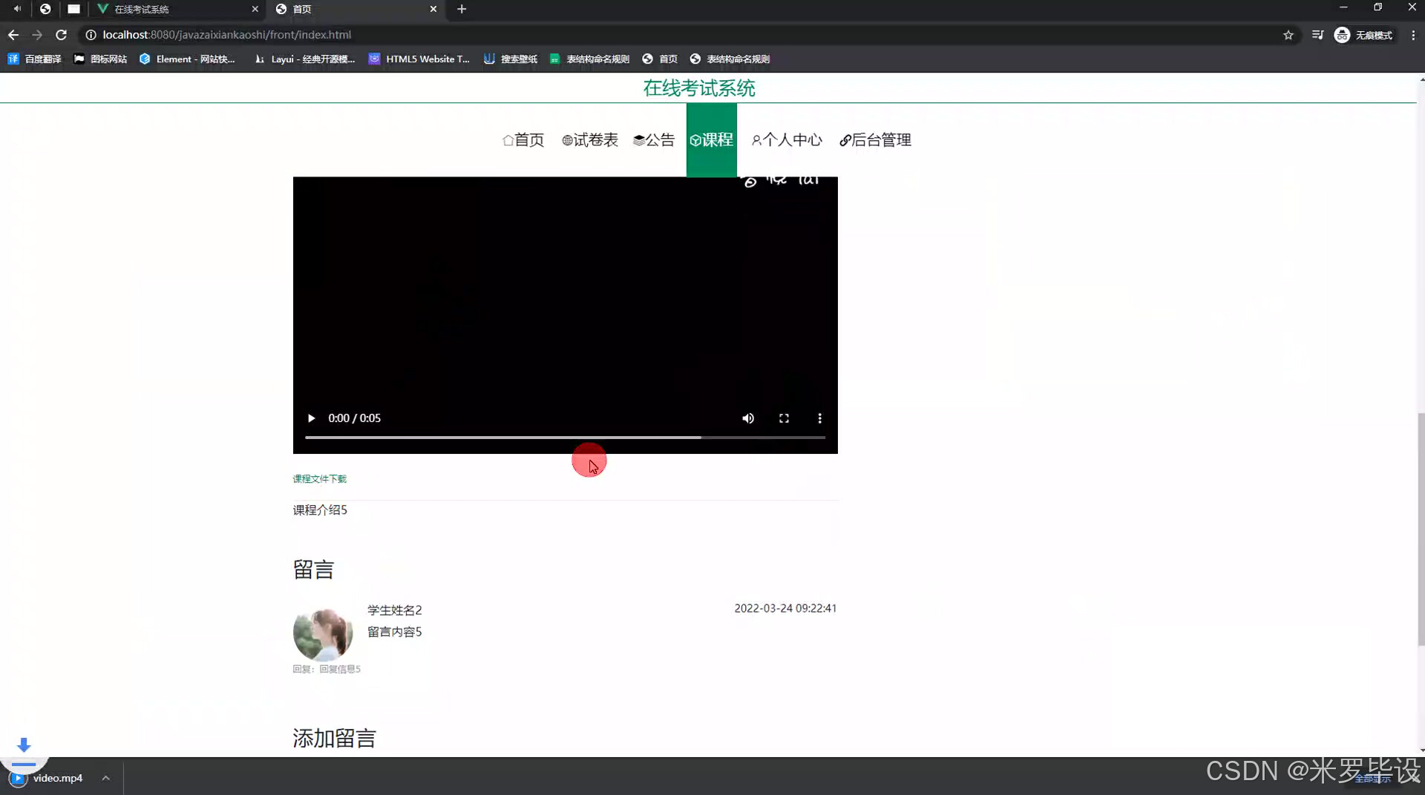1425x795 pixels.
Task: Click the browser back arrow
Action: [x=13, y=35]
